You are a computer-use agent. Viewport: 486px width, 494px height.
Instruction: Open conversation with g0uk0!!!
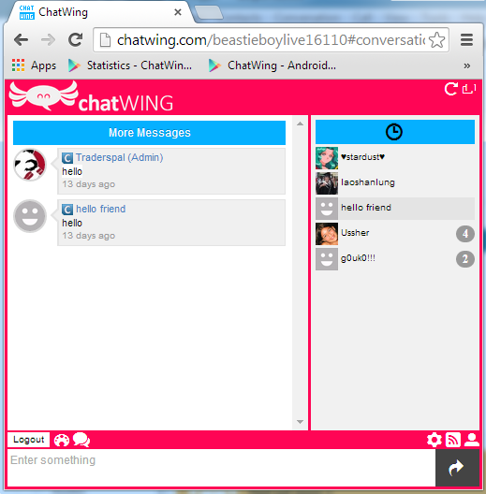coord(395,259)
